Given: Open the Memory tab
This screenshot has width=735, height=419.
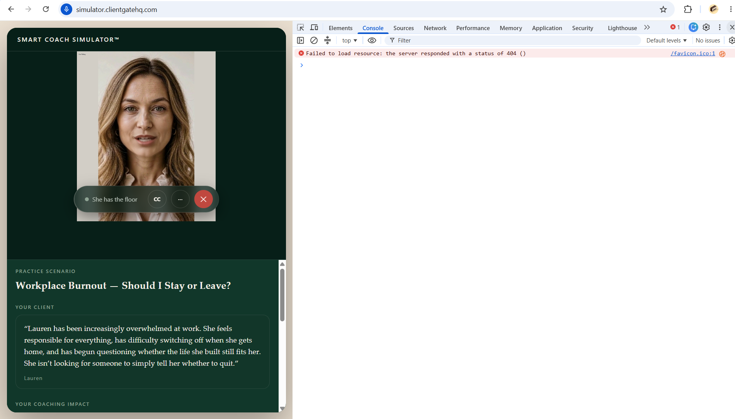Looking at the screenshot, I should click(510, 28).
